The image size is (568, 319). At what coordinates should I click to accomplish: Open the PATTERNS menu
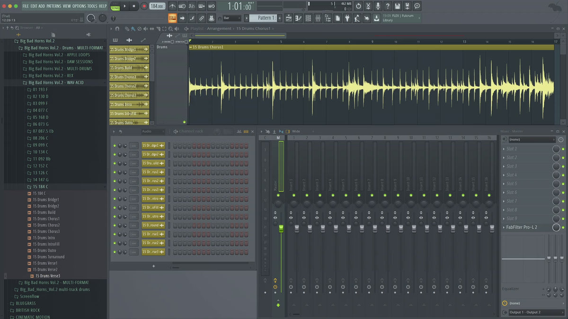click(x=53, y=6)
